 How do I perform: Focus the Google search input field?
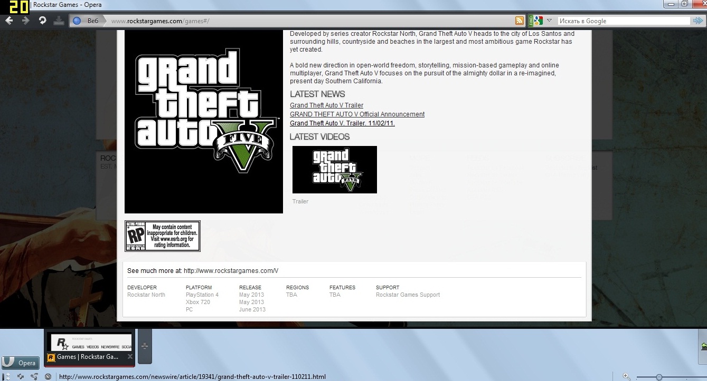coord(624,21)
